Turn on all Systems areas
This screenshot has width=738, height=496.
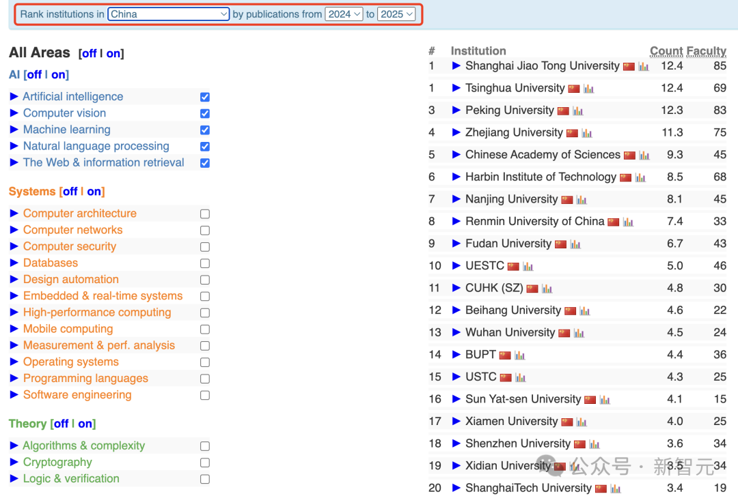pos(94,192)
